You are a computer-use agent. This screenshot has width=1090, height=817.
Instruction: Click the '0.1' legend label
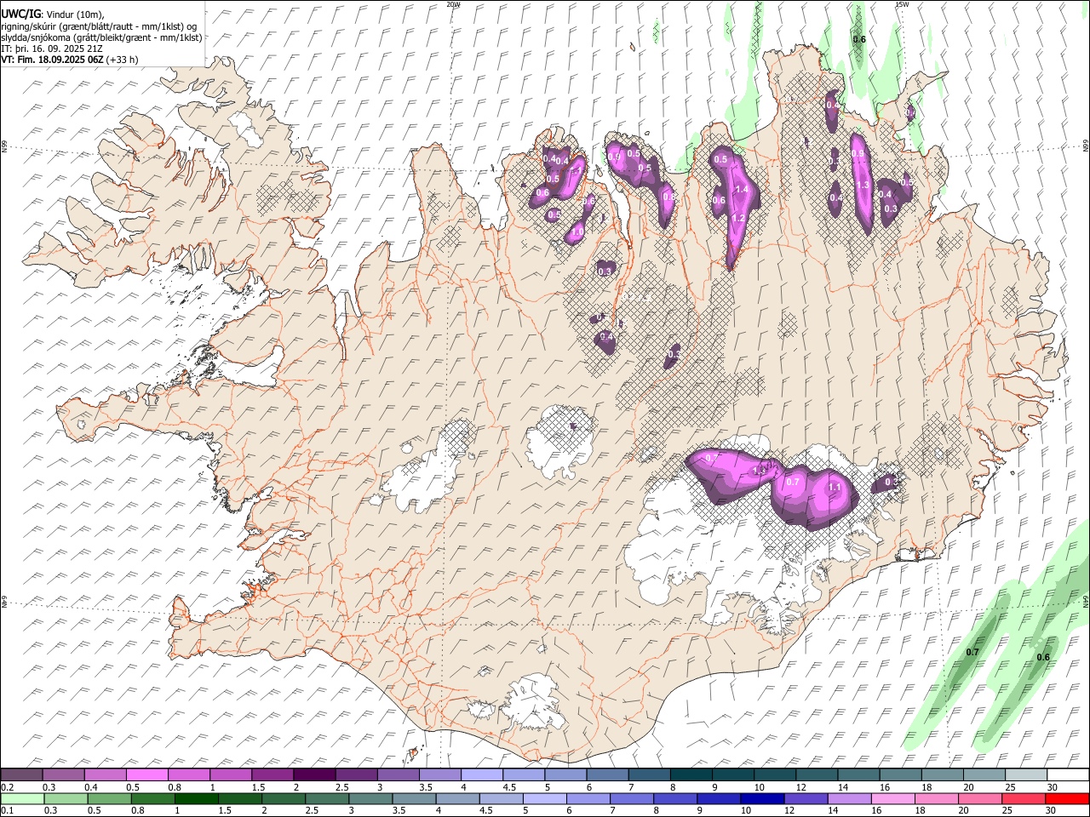click(x=8, y=810)
